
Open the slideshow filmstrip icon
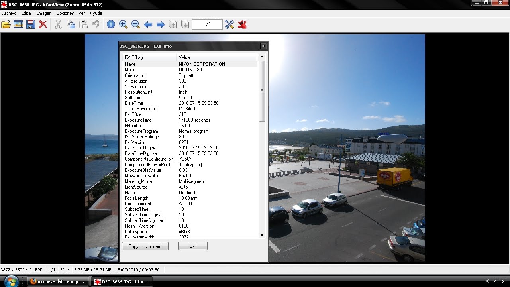coord(18,25)
